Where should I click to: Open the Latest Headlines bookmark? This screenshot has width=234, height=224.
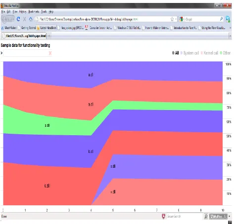click(x=47, y=28)
